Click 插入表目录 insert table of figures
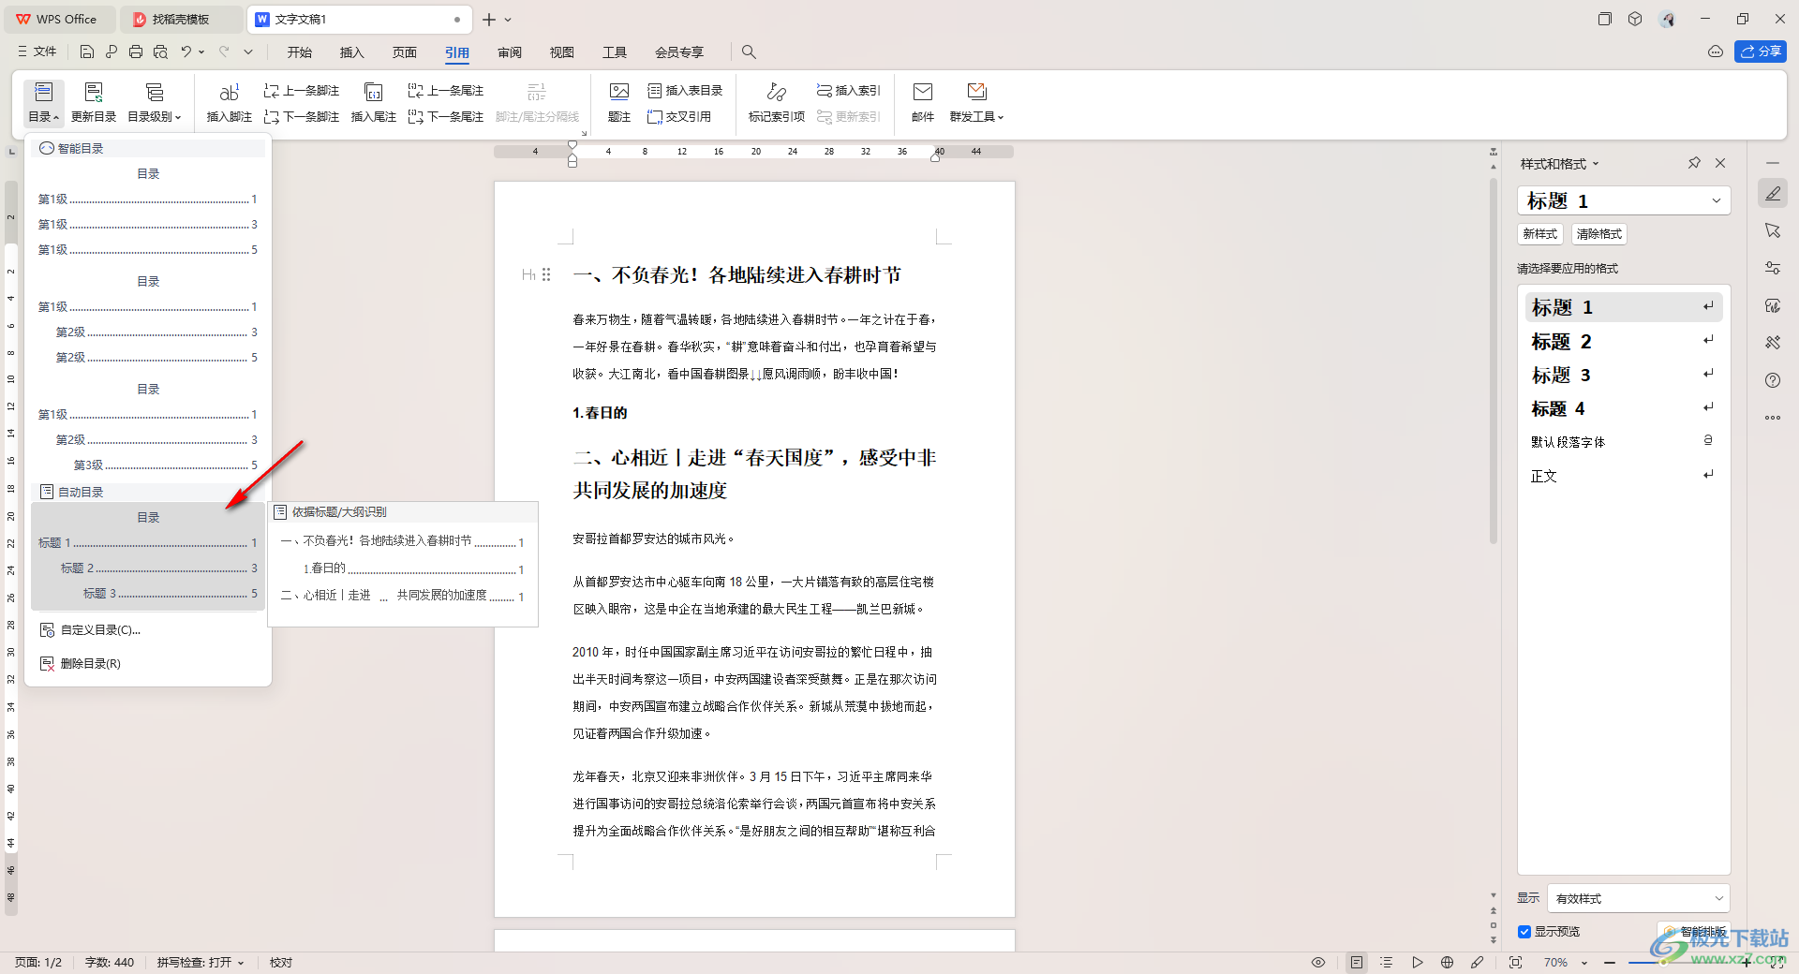The height and width of the screenshot is (974, 1799). 686,91
